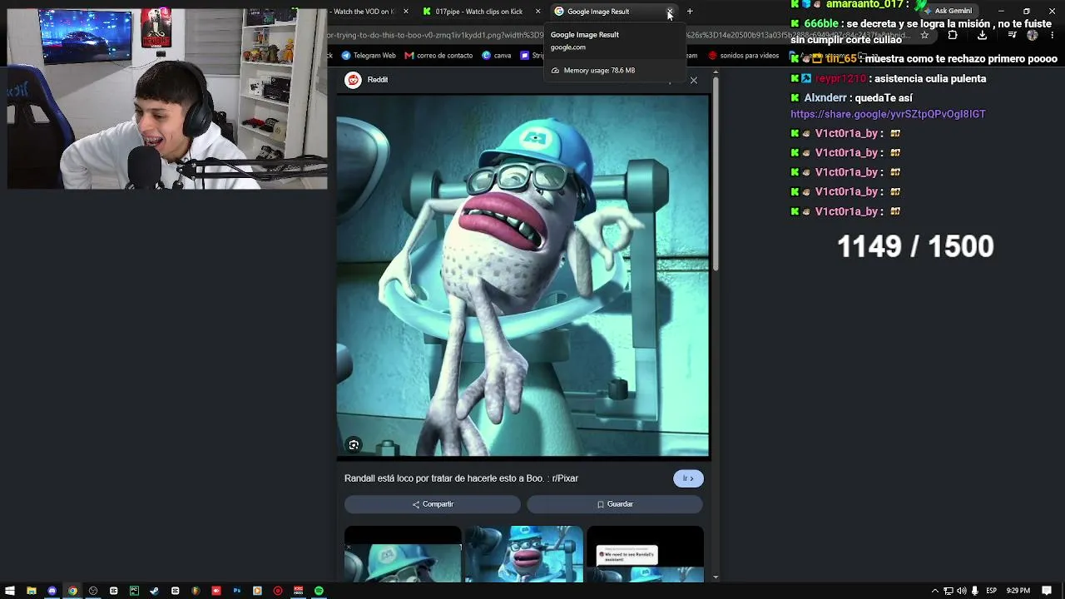Click the Compartir button

(433, 504)
